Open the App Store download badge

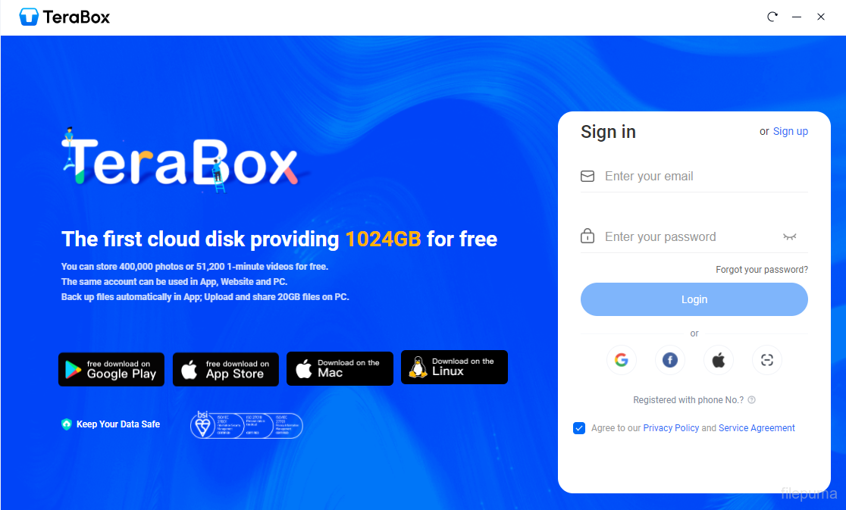click(226, 369)
